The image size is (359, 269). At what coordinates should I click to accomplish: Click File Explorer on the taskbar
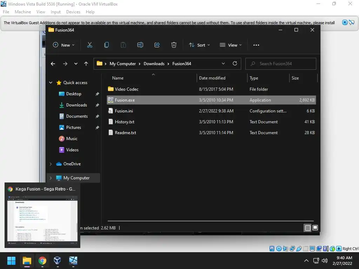point(27,261)
